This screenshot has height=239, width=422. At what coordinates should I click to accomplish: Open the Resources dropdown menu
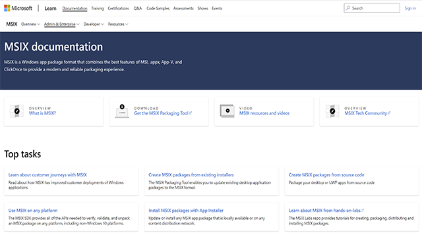118,24
